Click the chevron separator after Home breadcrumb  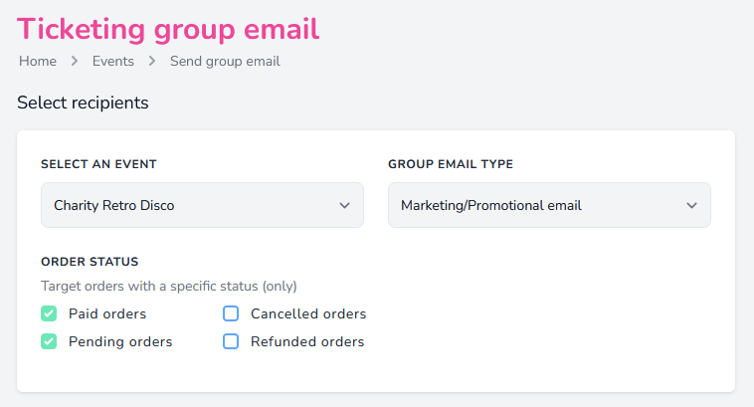[75, 62]
